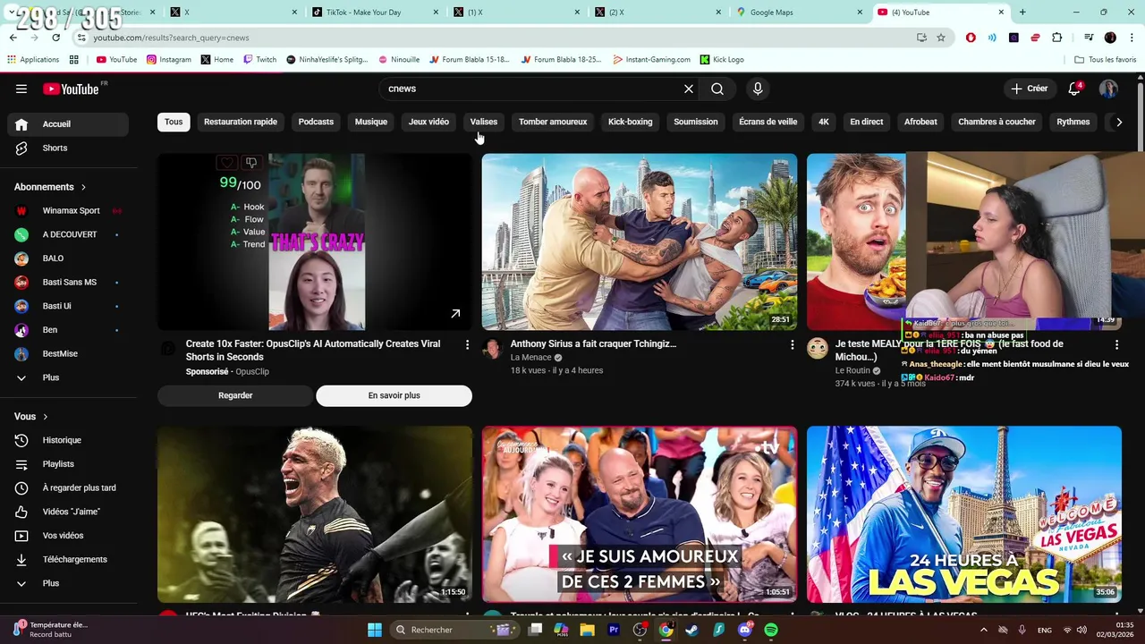Open BestMise subscription channel

coord(68,353)
